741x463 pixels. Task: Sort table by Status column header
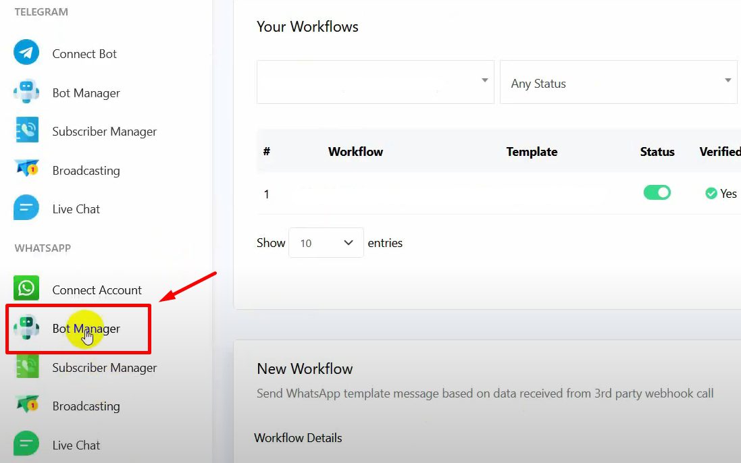point(657,152)
